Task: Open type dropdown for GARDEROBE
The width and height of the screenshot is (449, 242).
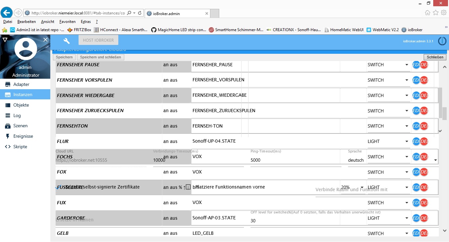Action: tap(388, 218)
